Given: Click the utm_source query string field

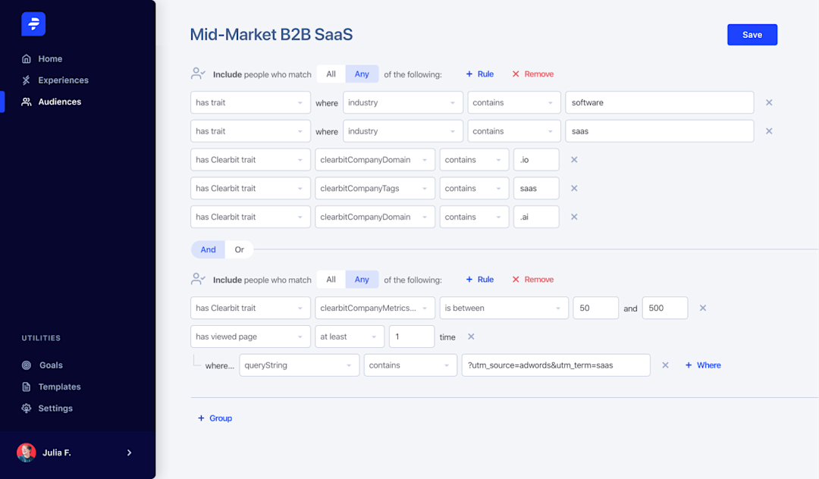Looking at the screenshot, I should (x=556, y=365).
